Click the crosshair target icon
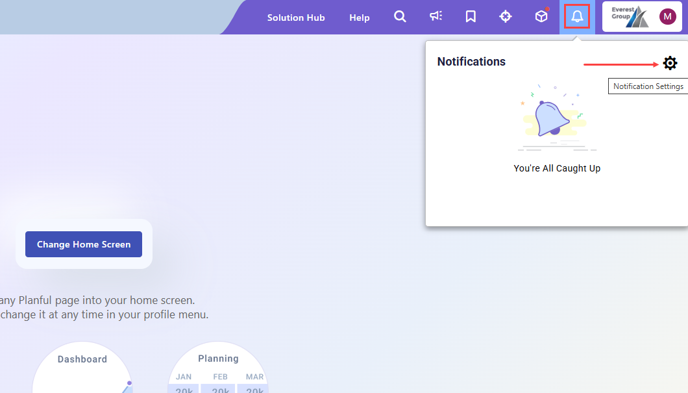688x393 pixels. (506, 17)
